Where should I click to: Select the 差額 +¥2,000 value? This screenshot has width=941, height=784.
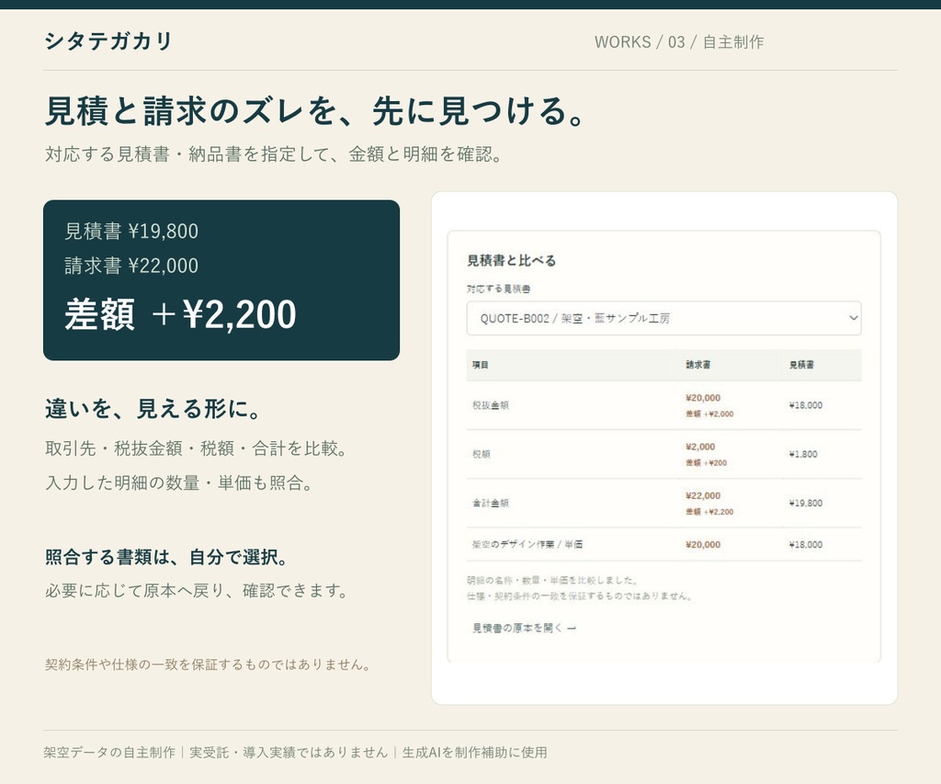[709, 415]
